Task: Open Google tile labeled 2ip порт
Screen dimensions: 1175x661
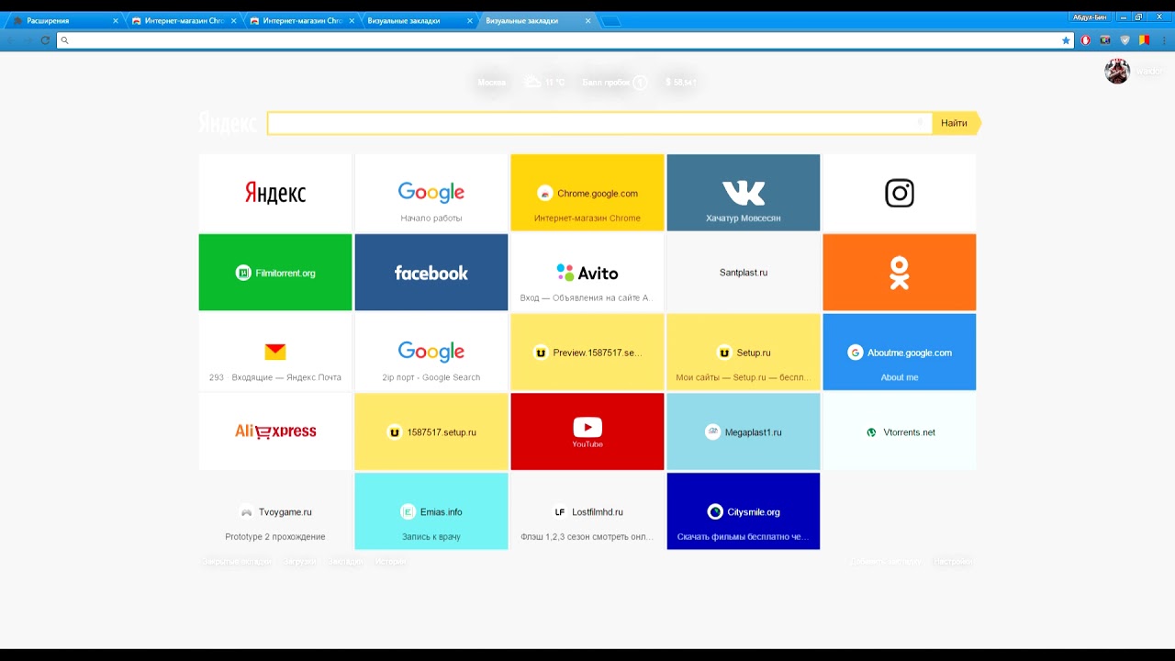Action: pos(431,353)
